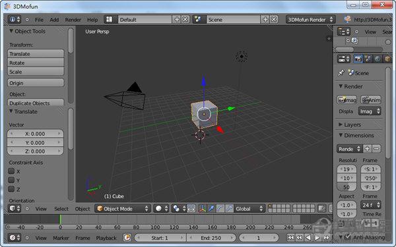The image size is (396, 247).
Task: Play animation in reverse
Action: [x=308, y=238]
